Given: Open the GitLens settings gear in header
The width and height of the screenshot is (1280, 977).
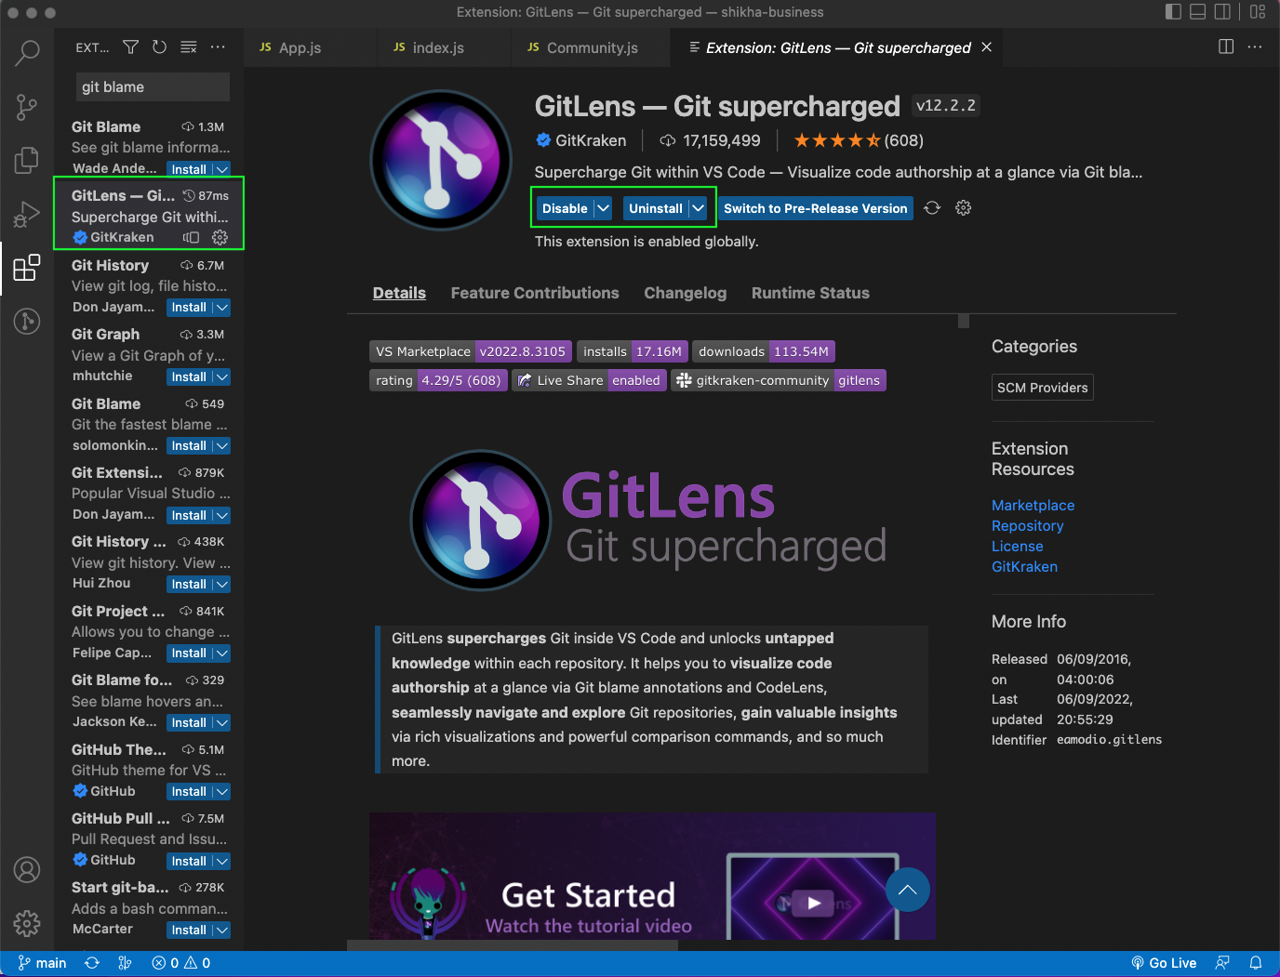Looking at the screenshot, I should point(964,208).
